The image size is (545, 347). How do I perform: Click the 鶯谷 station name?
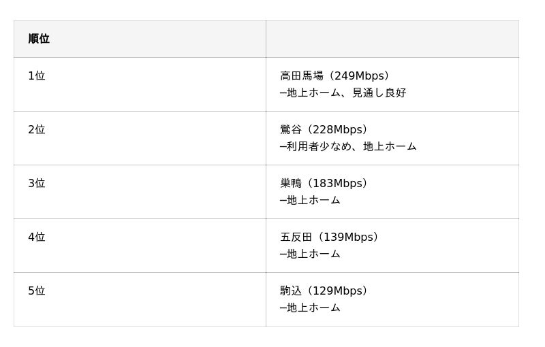coord(291,130)
